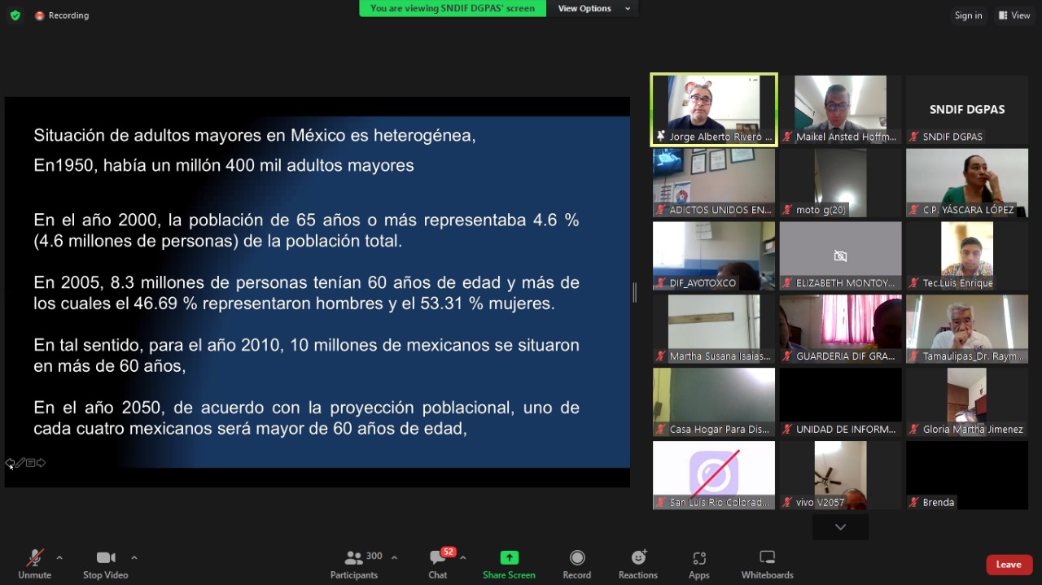Select vivo V2057 video tile
Image resolution: width=1042 pixels, height=585 pixels.
(x=840, y=475)
